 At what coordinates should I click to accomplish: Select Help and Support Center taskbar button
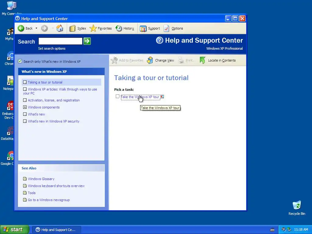pos(56,230)
